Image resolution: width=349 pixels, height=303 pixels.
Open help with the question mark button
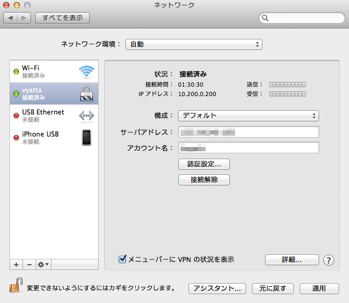329,260
